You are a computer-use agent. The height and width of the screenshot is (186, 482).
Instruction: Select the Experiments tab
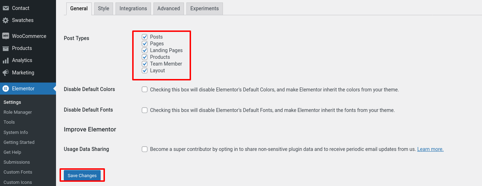[x=204, y=9]
